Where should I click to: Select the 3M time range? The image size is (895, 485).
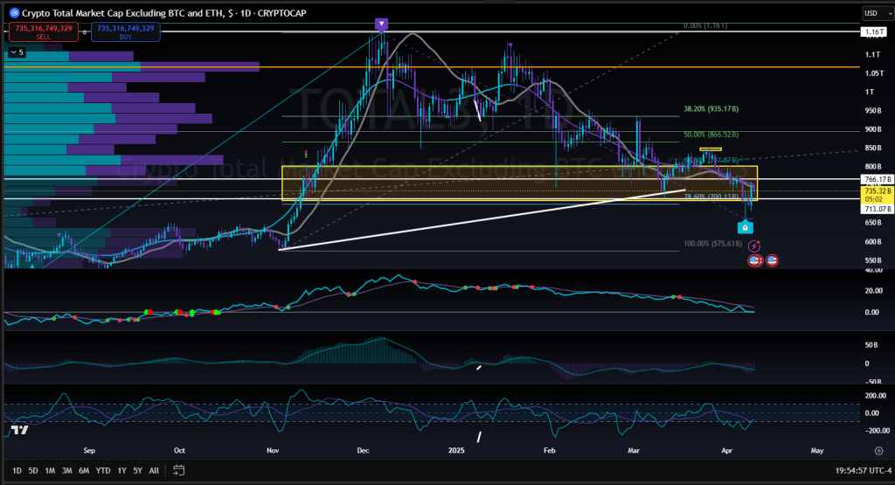pyautogui.click(x=66, y=470)
